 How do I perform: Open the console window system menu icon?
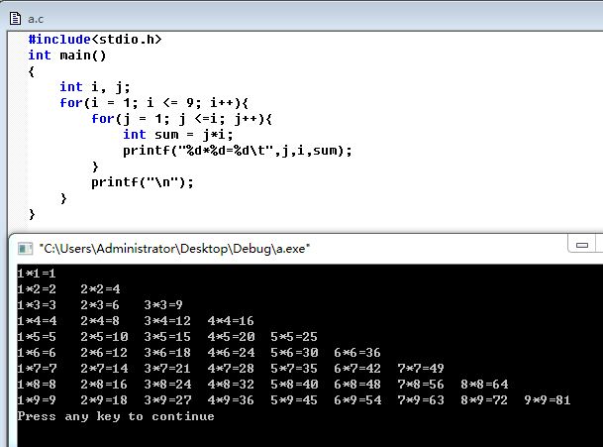click(x=24, y=248)
